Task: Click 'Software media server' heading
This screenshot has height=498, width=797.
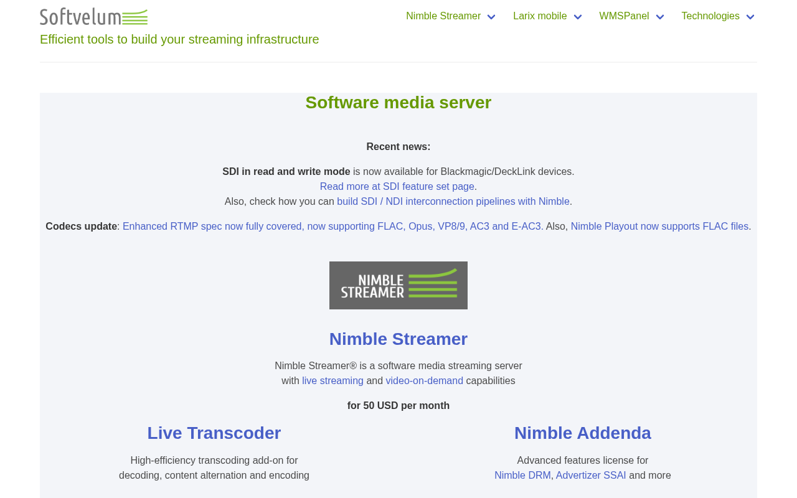Action: click(x=398, y=103)
